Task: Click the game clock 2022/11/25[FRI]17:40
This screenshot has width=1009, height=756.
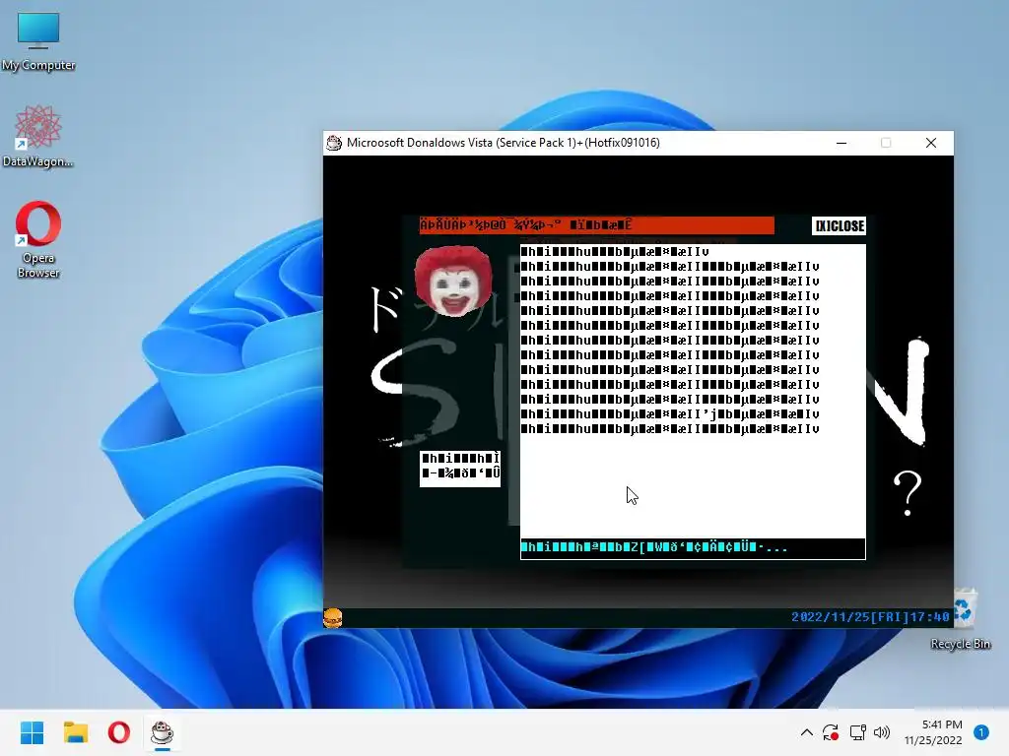Action: tap(870, 617)
